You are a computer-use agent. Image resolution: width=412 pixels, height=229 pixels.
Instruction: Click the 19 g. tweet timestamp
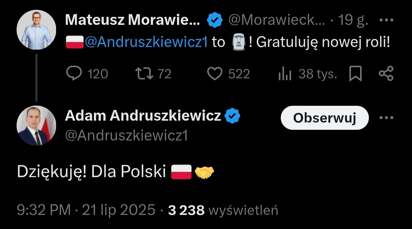(x=353, y=20)
